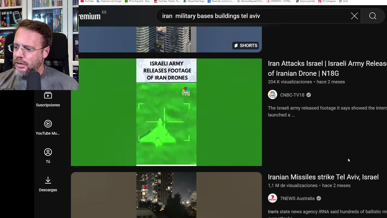Open HISPANTV bookmark
Viewport: 387px width, 218px height.
[x=279, y=1]
